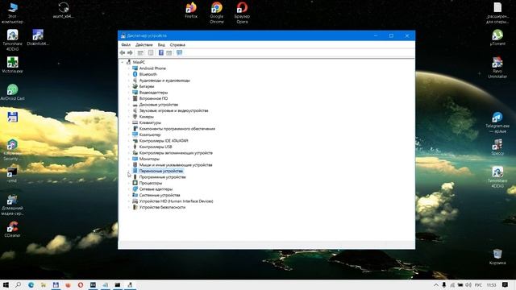The image size is (516, 290).
Task: Expand the Видеоадаптеры category arrow
Action: pos(129,93)
